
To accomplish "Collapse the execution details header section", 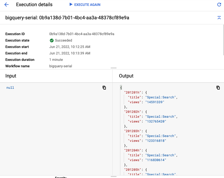I will (219, 18).
